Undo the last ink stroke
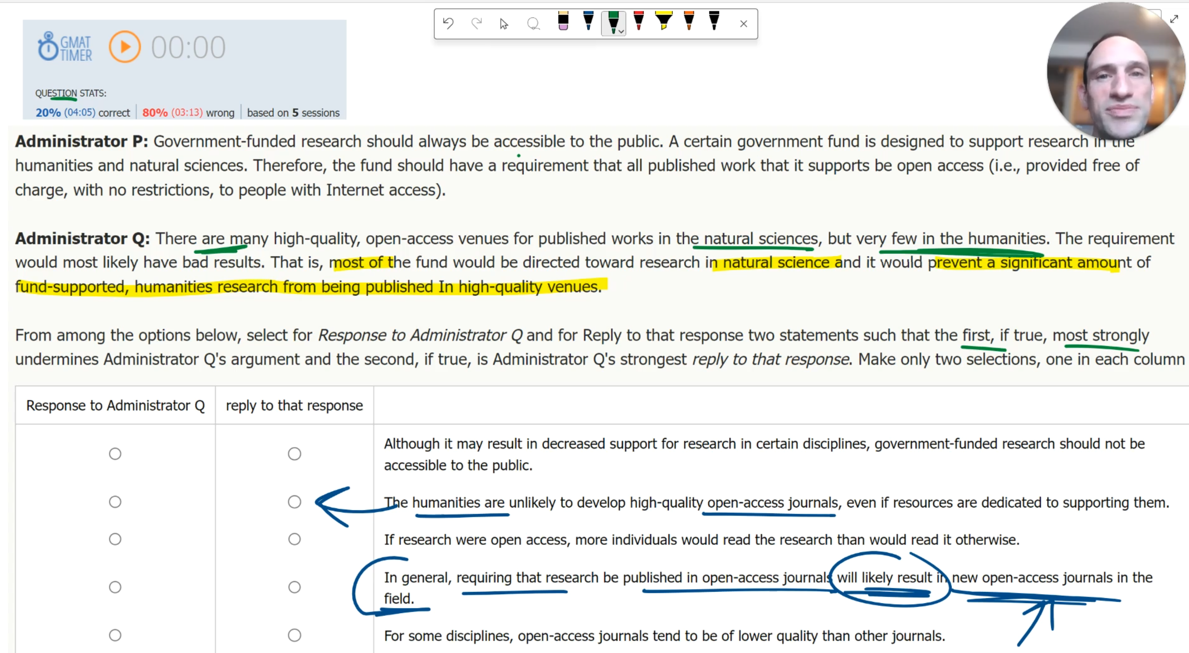The image size is (1189, 653). (x=448, y=23)
